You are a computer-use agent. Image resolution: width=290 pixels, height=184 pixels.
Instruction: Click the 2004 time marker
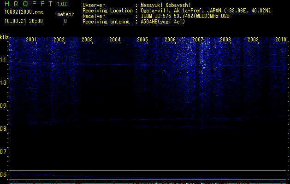pyautogui.click(x=115, y=39)
